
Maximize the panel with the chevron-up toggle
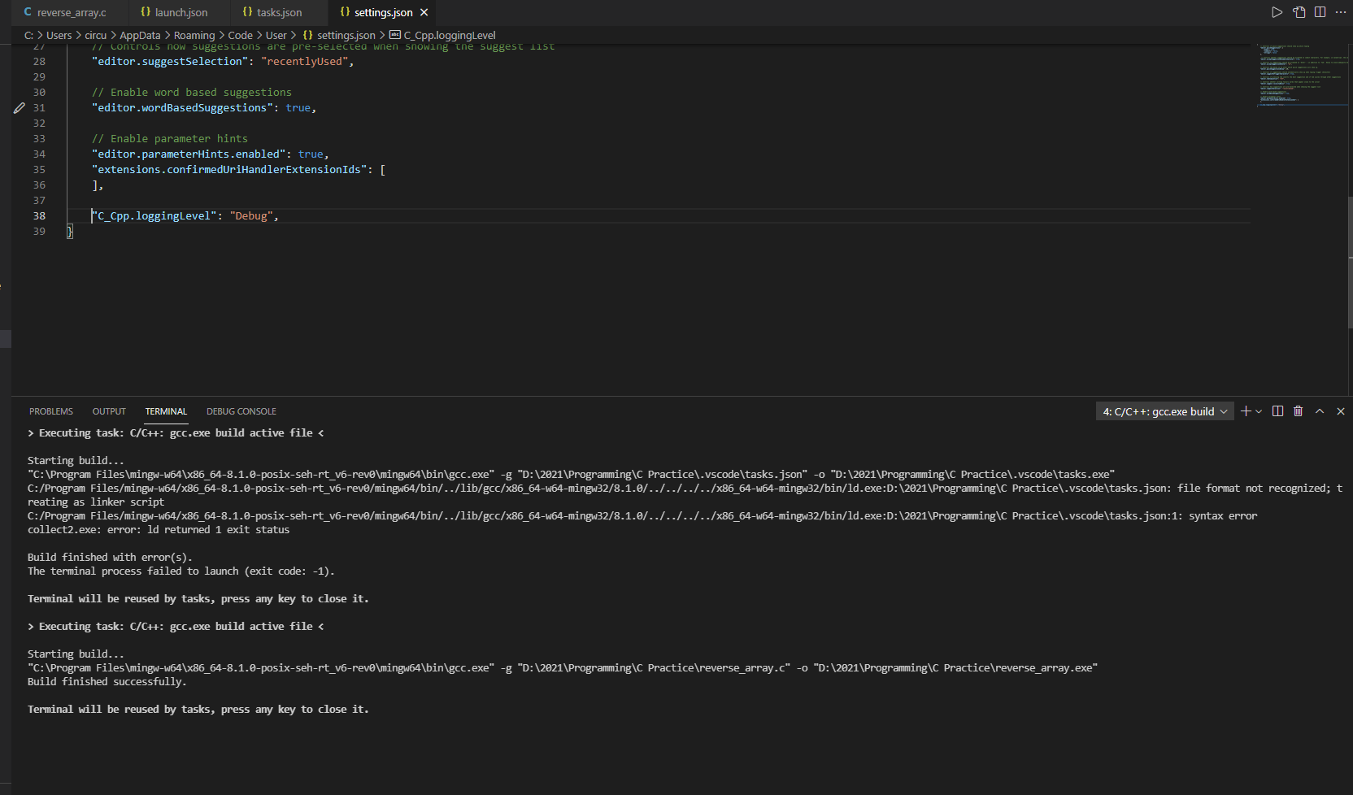(1320, 411)
